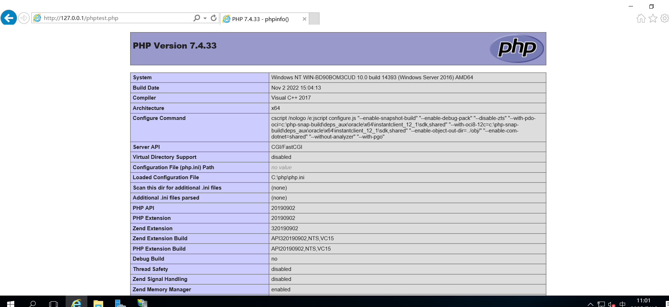Open a new browser tab
The height and width of the screenshot is (307, 669).
click(314, 19)
